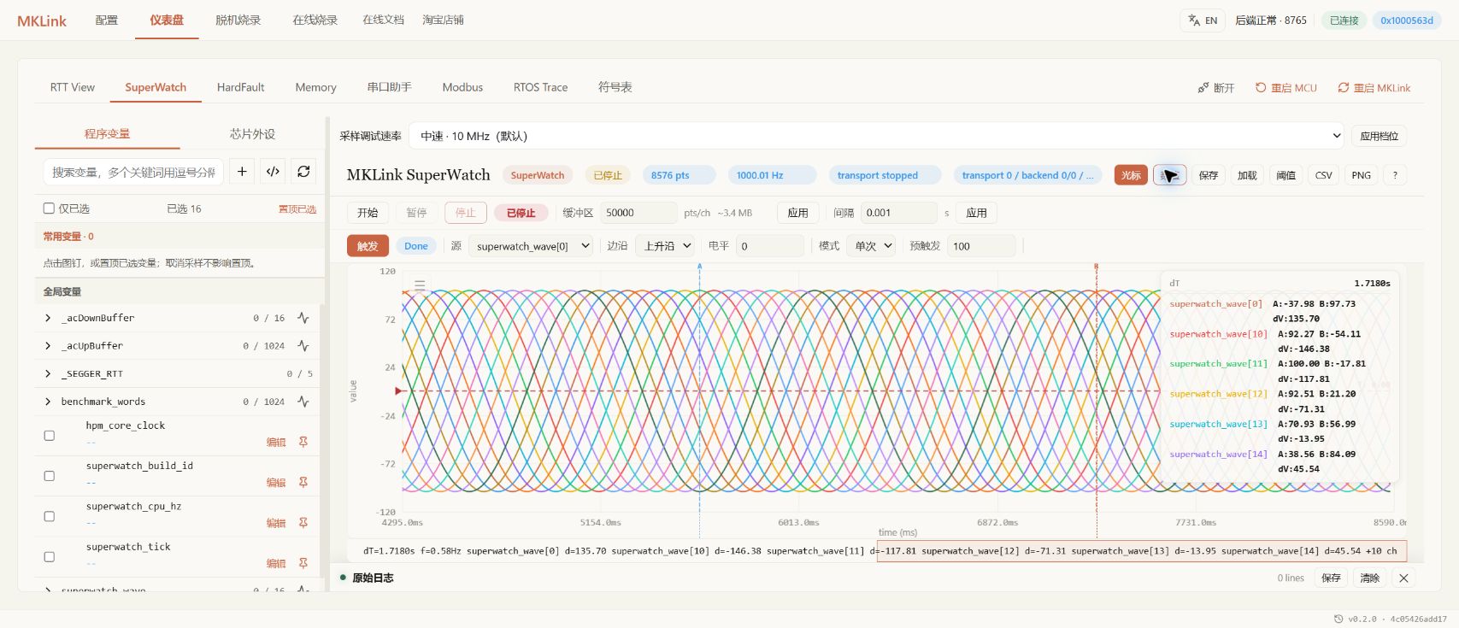
Task: Expand the _SEGGER_RTT variable row
Action: (48, 373)
